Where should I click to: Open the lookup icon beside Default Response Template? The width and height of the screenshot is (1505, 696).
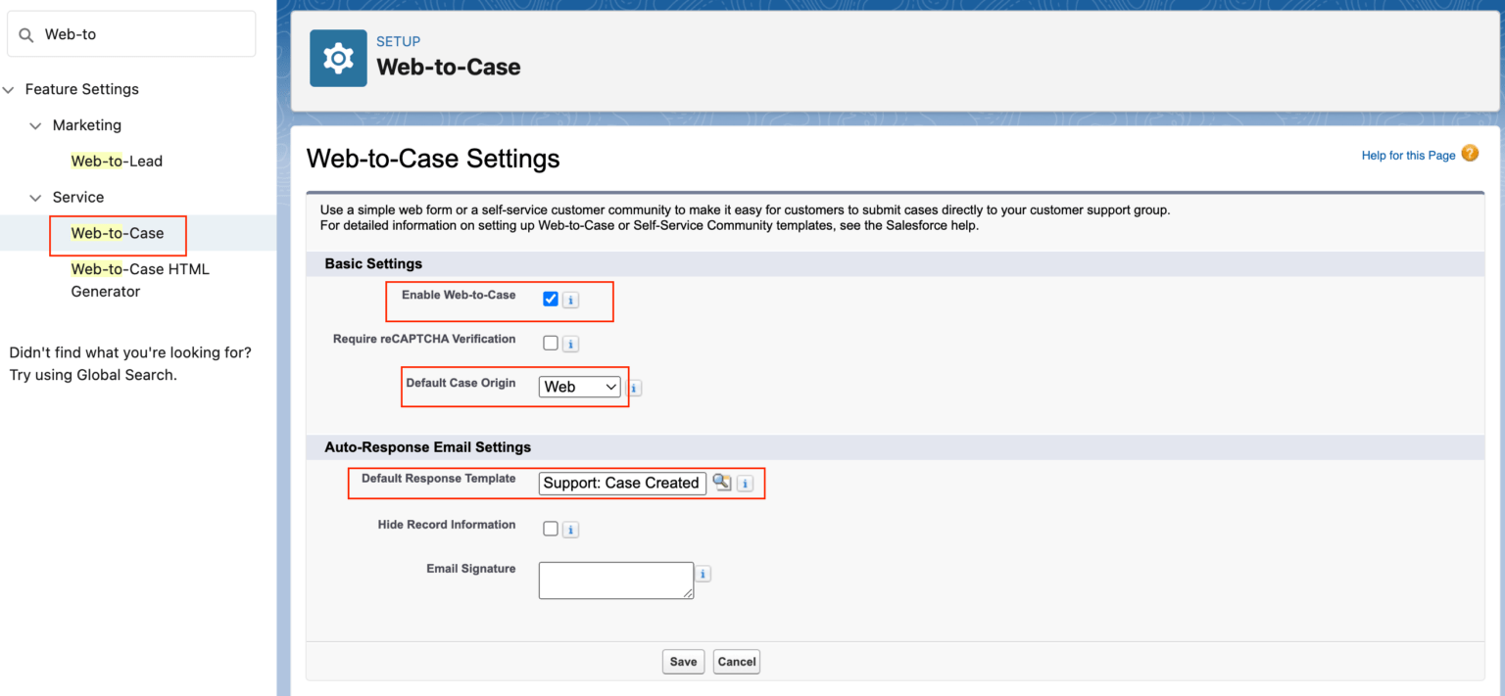tap(722, 483)
